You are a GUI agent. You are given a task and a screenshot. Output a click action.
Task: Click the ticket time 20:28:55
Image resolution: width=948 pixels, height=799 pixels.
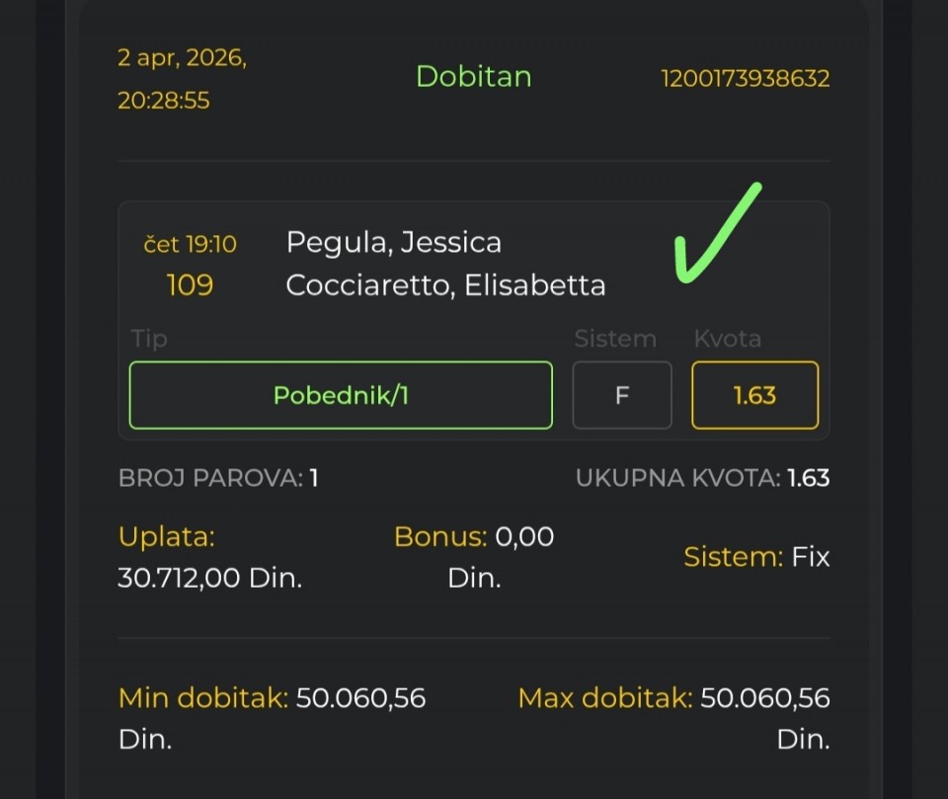[x=164, y=100]
